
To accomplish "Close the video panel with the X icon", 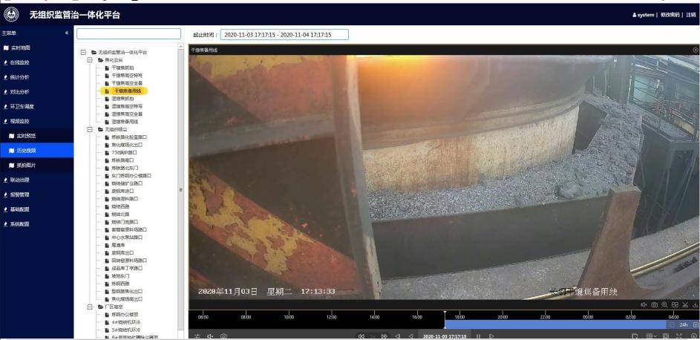I will (x=695, y=50).
